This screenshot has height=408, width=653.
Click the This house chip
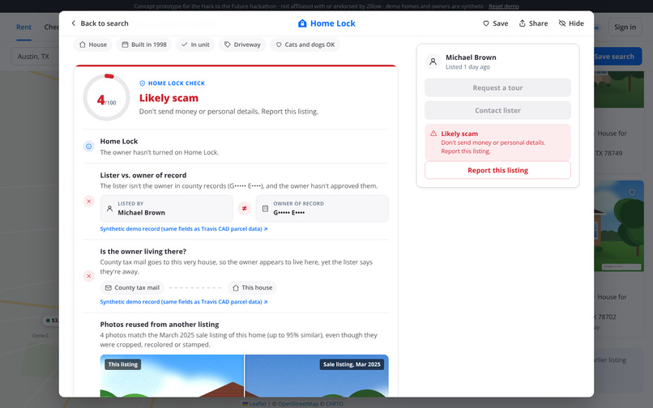coord(253,287)
